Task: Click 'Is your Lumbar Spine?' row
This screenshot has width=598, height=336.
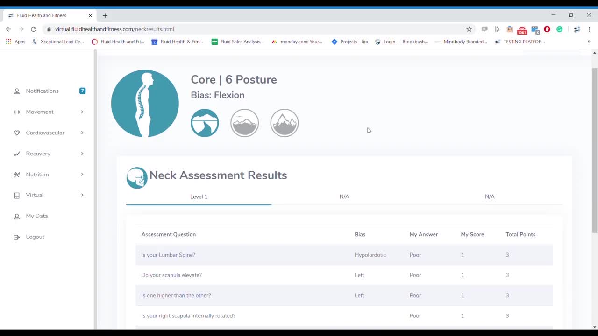Action: [x=344, y=255]
